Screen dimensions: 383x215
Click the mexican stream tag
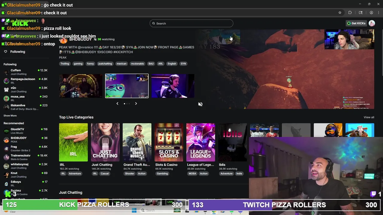coord(121,64)
